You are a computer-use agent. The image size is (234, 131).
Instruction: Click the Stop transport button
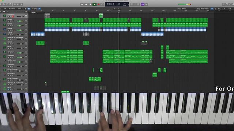click(x=90, y=4)
